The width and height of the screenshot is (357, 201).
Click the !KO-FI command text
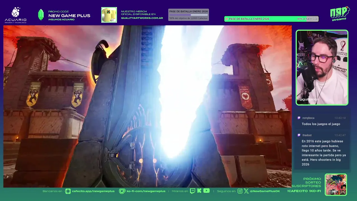[x=315, y=191]
